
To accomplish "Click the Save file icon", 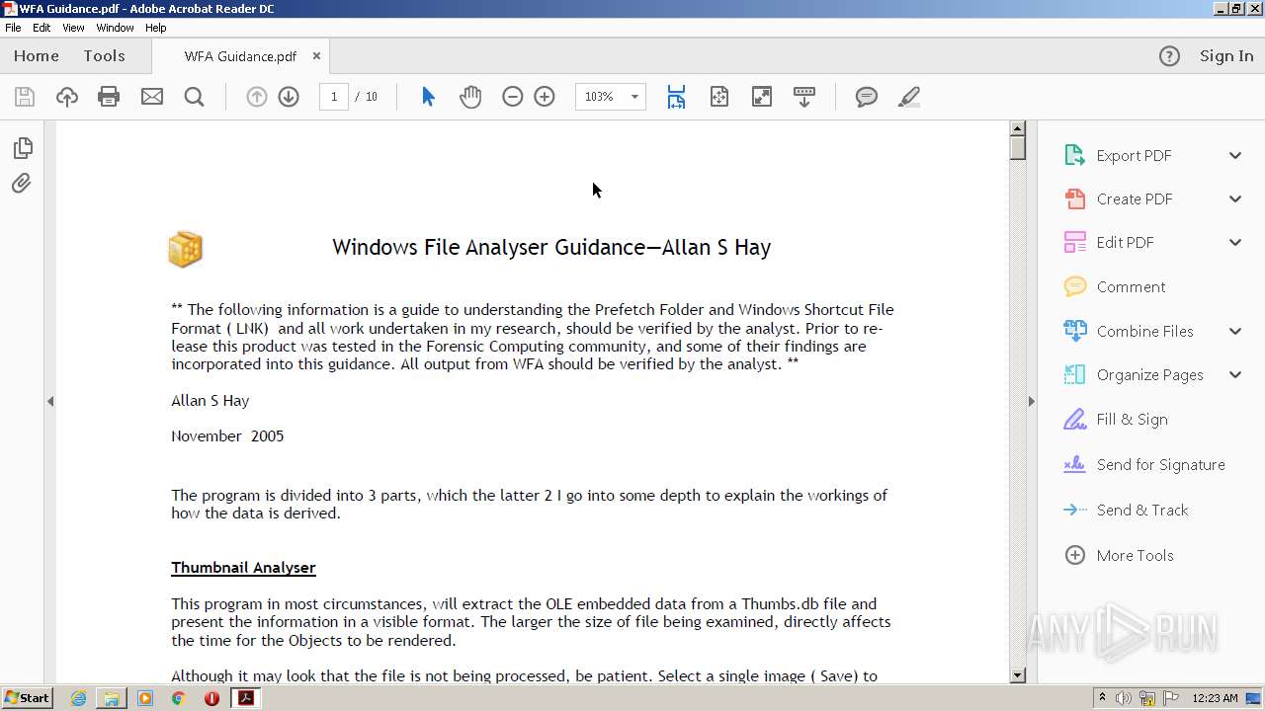I will [25, 97].
